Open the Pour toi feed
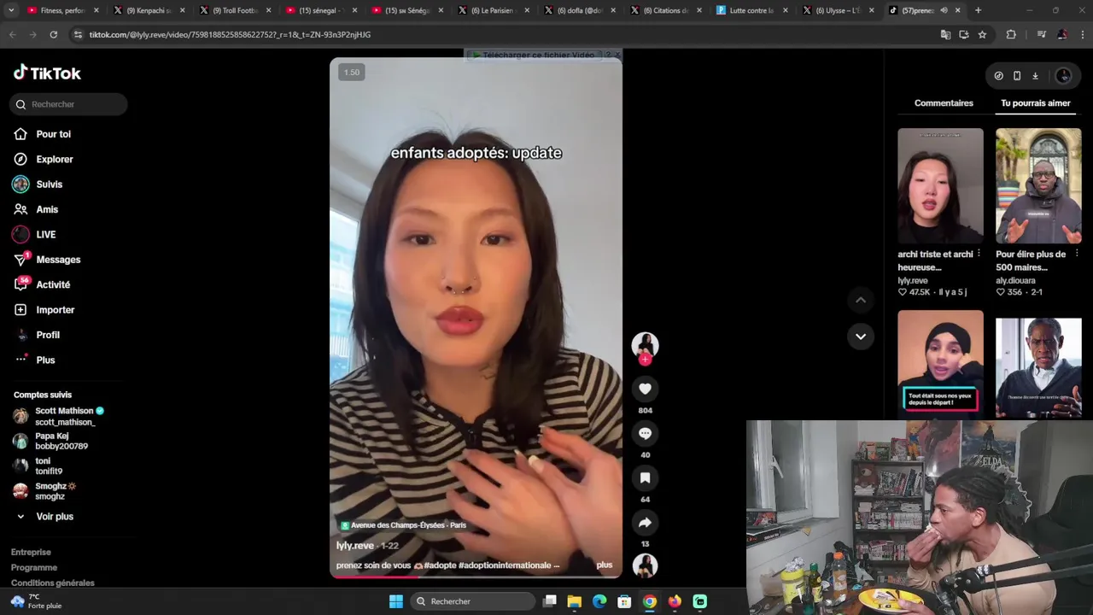 coord(53,134)
